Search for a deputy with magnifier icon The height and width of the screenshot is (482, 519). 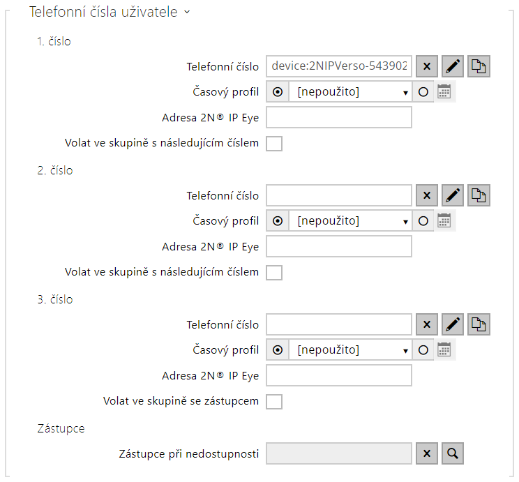pos(453,453)
